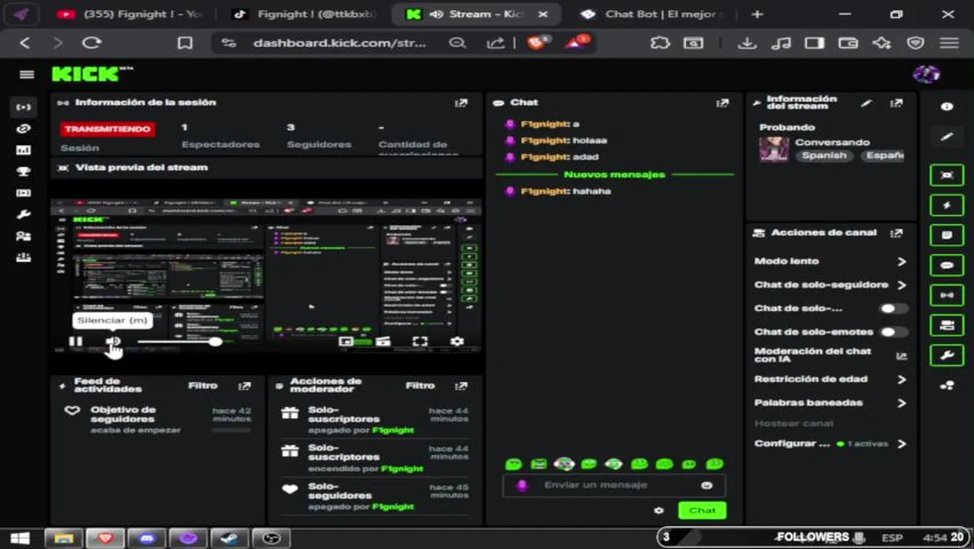Click the Spanish tag
Image resolution: width=974 pixels, height=549 pixels.
pyautogui.click(x=824, y=156)
